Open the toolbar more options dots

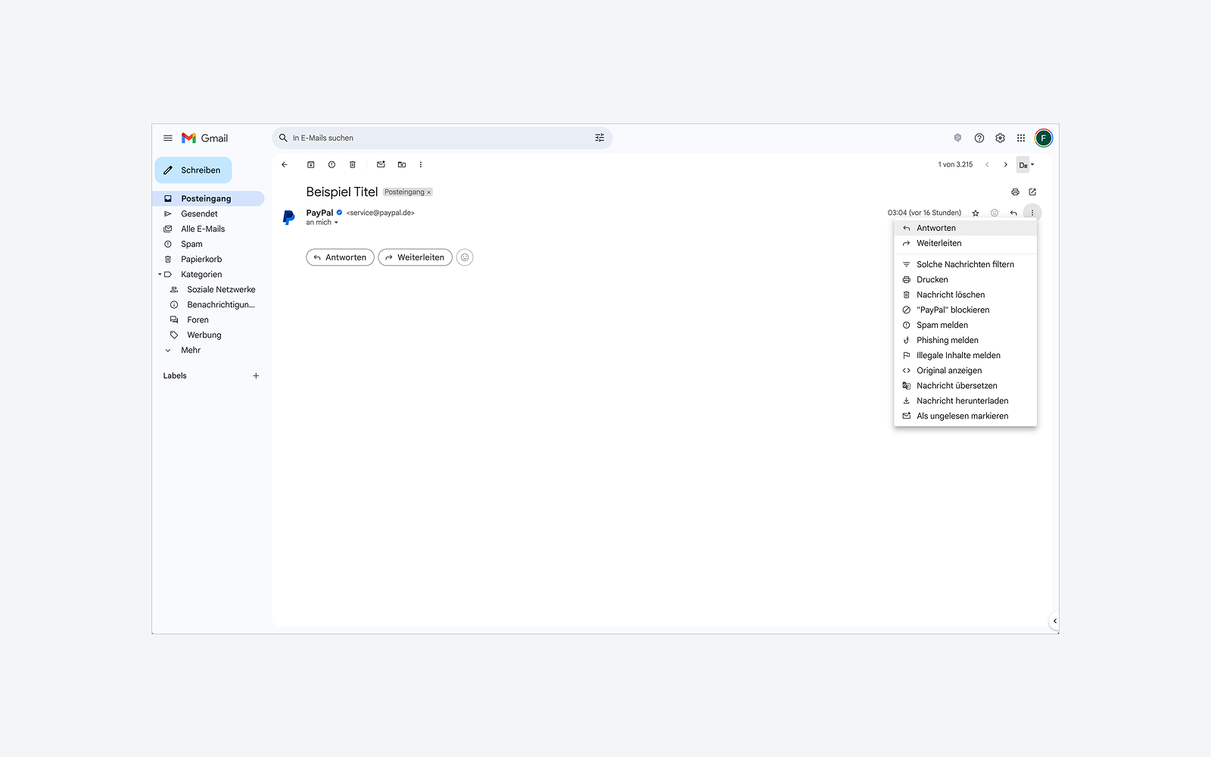point(421,164)
